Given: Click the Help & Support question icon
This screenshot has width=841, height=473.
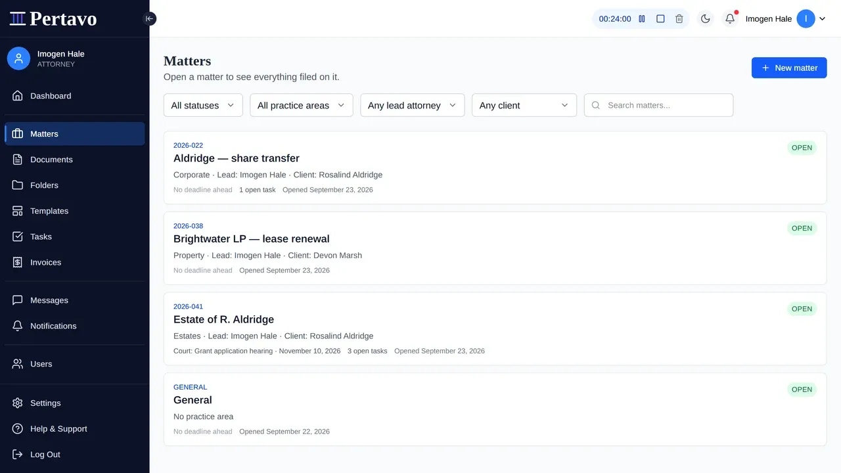Looking at the screenshot, I should coord(18,429).
